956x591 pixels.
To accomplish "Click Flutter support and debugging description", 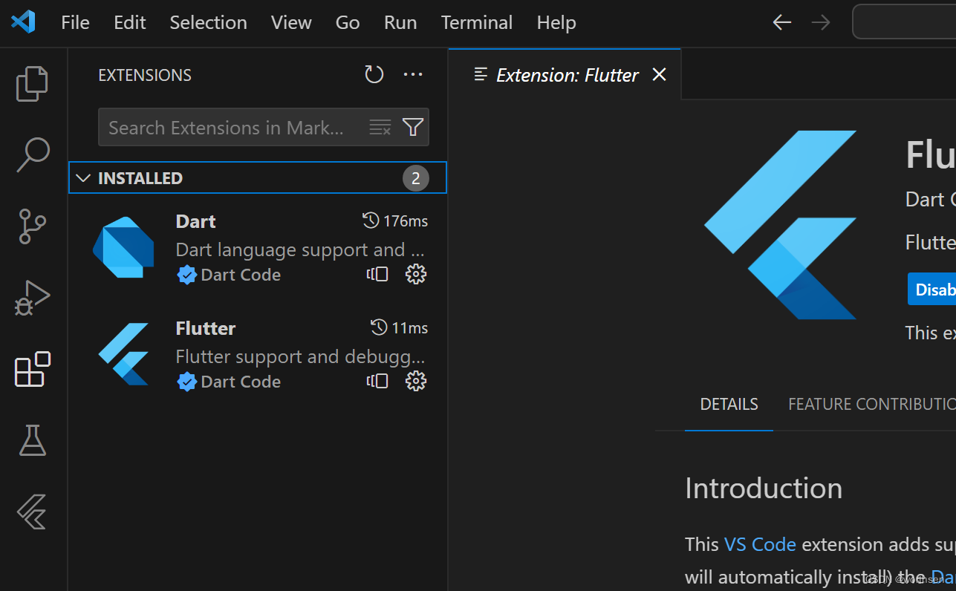I will pyautogui.click(x=301, y=356).
